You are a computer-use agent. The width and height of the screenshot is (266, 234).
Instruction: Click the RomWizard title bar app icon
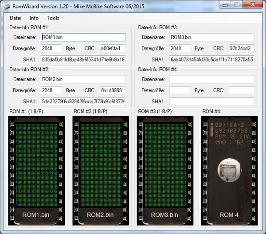click(x=7, y=5)
